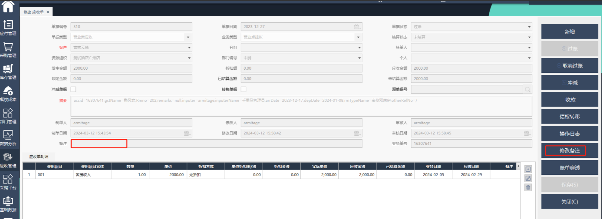Open 采购管理 shopping cart module

[x=8, y=49]
